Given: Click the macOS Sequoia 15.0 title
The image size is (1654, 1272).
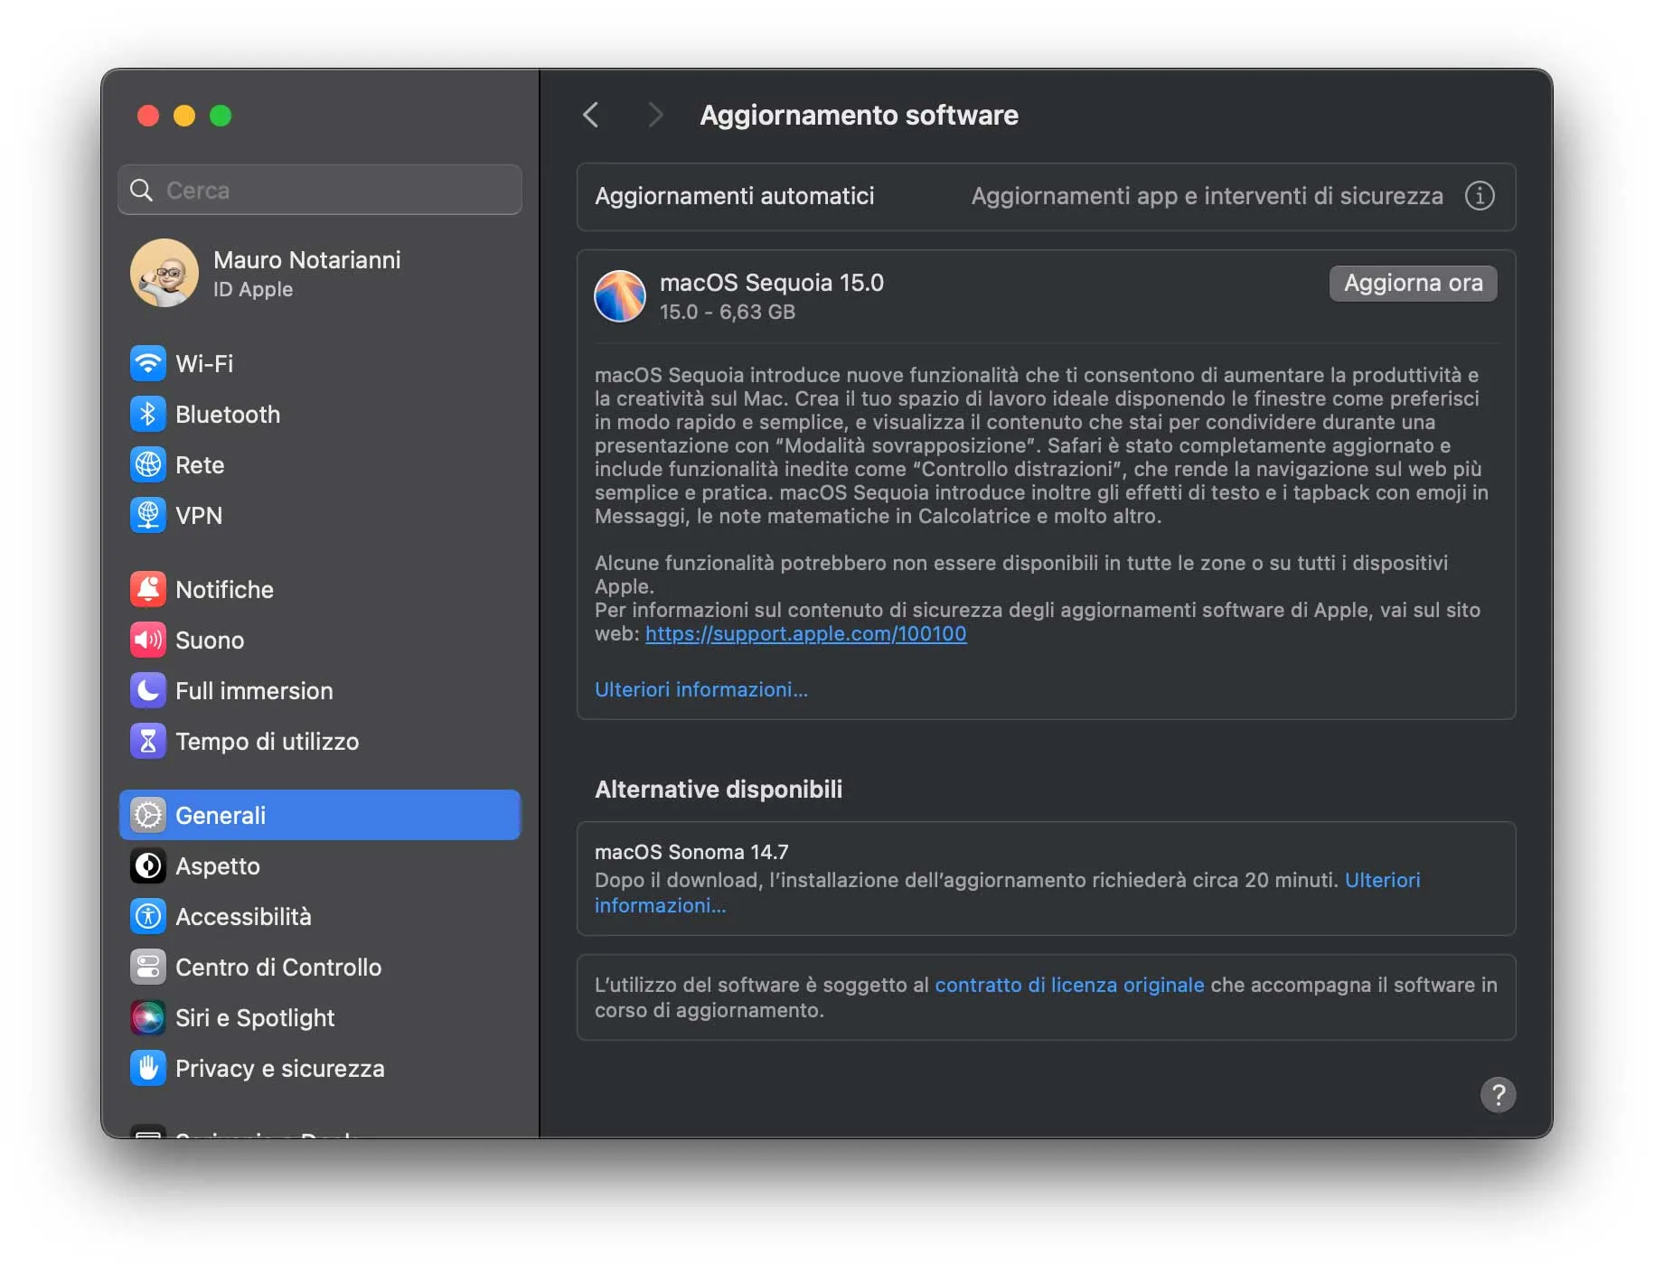Looking at the screenshot, I should point(772,283).
